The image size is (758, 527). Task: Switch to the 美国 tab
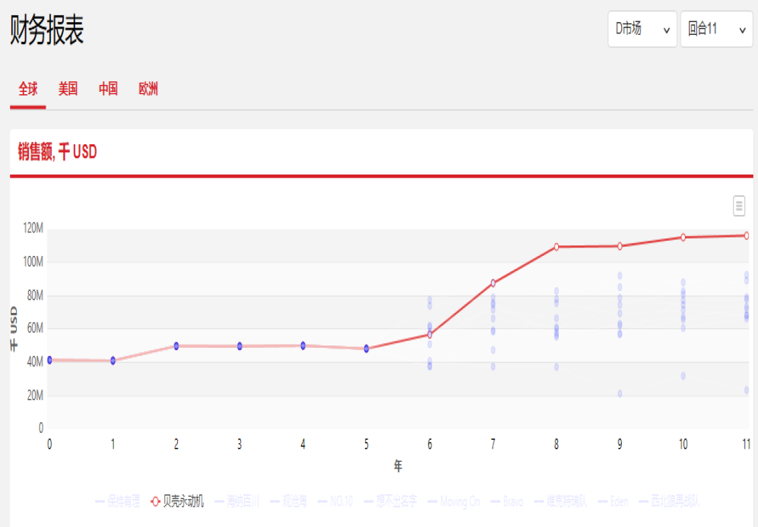[68, 89]
